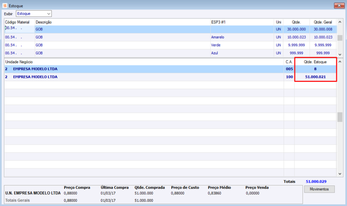The image size is (347, 206).
Task: Close the Estoque window
Action: click(x=339, y=5)
